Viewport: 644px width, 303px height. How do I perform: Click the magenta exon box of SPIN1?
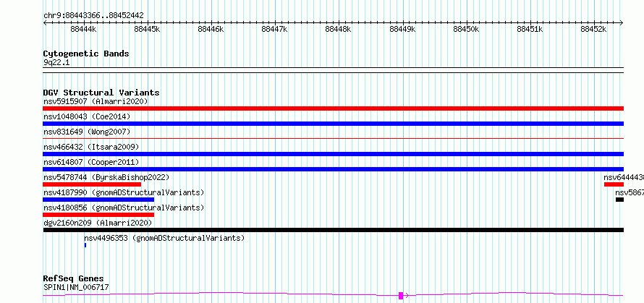click(x=401, y=295)
